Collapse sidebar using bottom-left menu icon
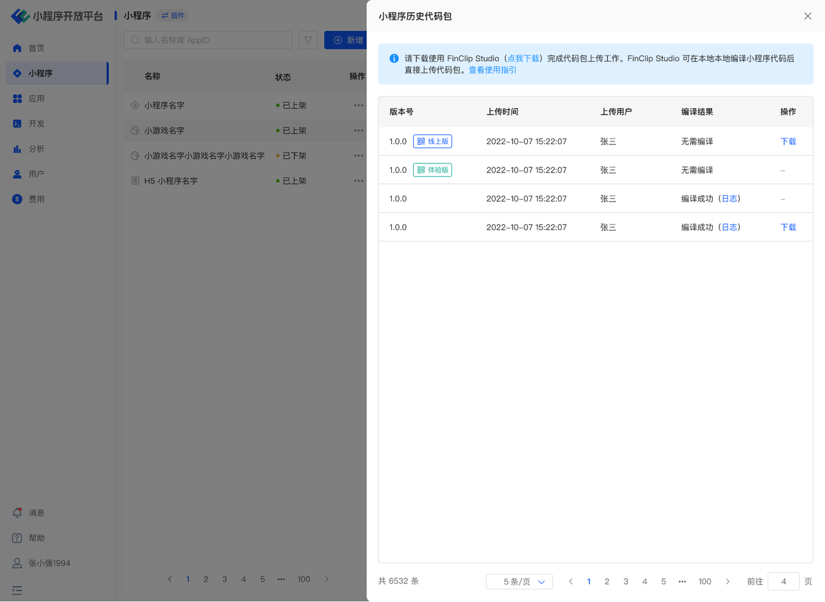825x602 pixels. [17, 590]
